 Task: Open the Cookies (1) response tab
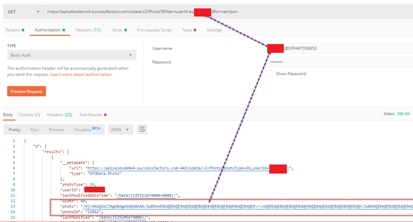[29, 115]
